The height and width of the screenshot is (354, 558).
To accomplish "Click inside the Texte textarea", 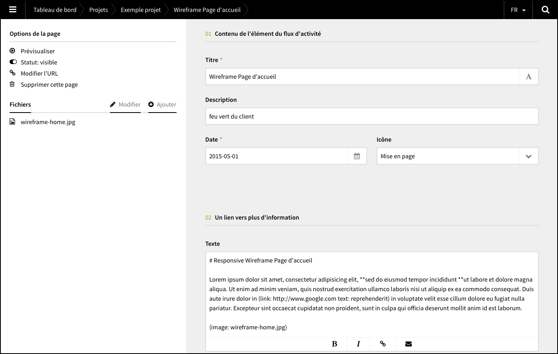I will [372, 294].
